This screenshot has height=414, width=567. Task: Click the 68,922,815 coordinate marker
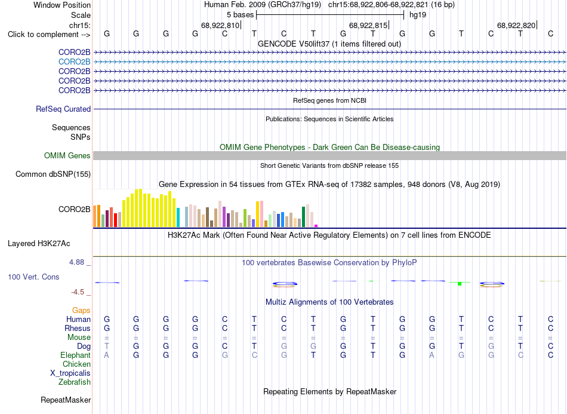[x=368, y=25]
